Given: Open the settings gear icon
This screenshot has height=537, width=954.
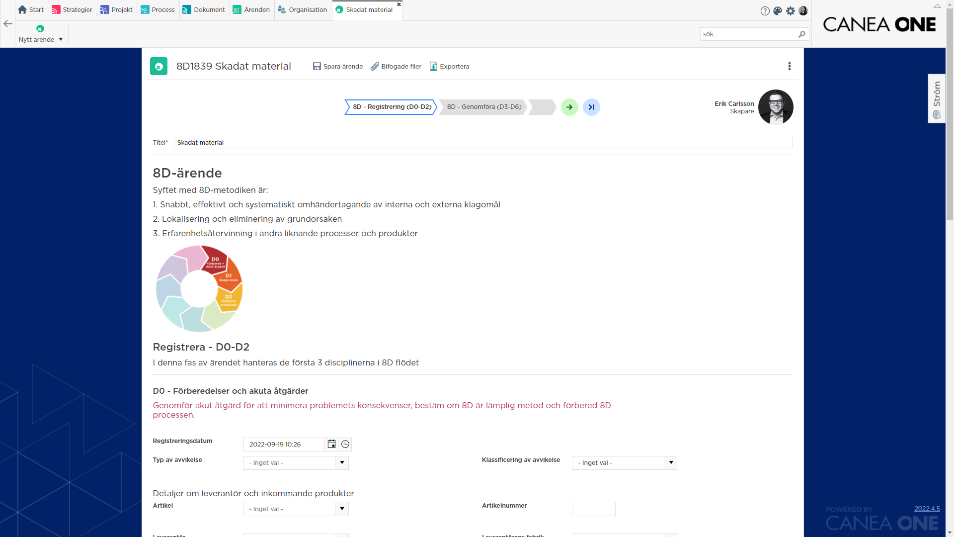Looking at the screenshot, I should click(x=791, y=11).
